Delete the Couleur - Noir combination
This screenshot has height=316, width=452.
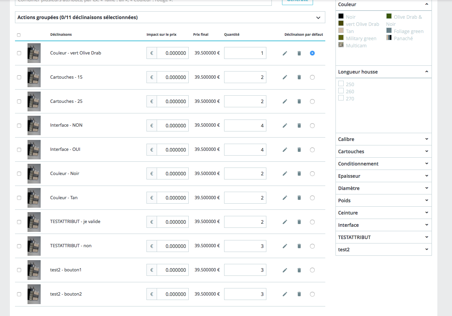(x=299, y=174)
